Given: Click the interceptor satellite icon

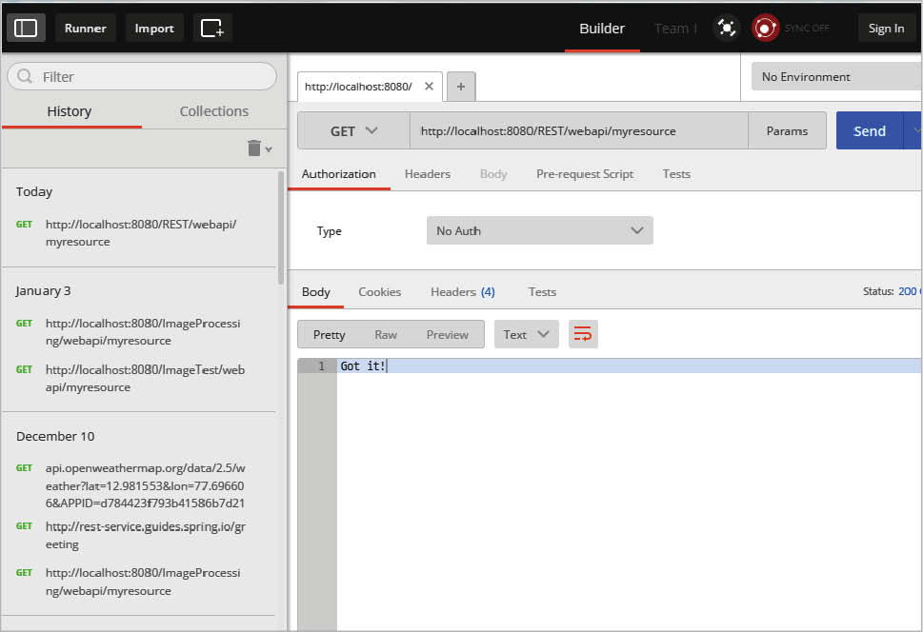Looking at the screenshot, I should (727, 28).
